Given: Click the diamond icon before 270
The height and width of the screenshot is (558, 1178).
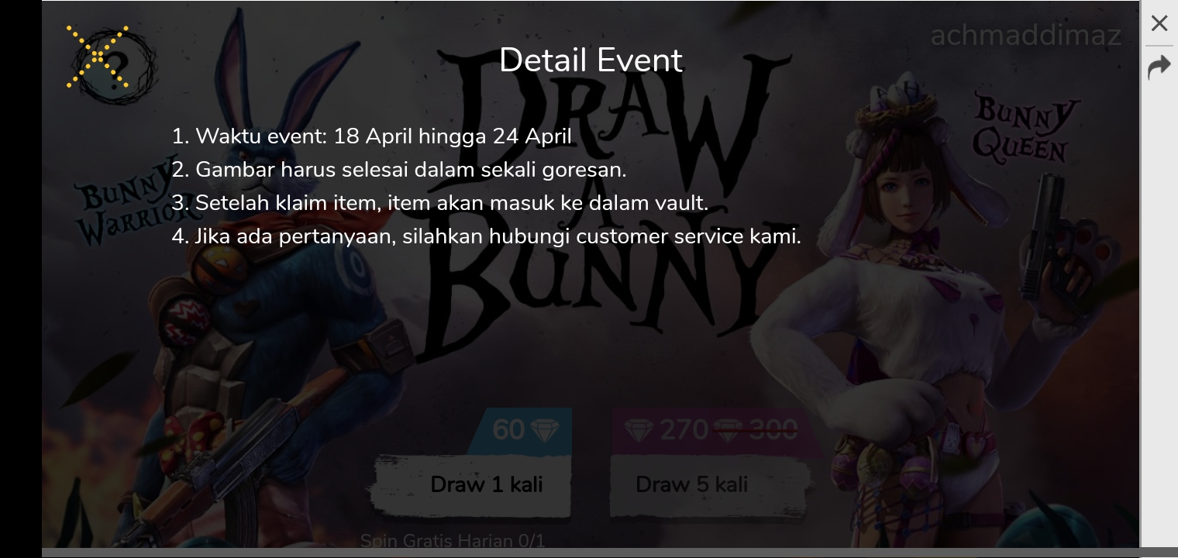Looking at the screenshot, I should (x=639, y=431).
